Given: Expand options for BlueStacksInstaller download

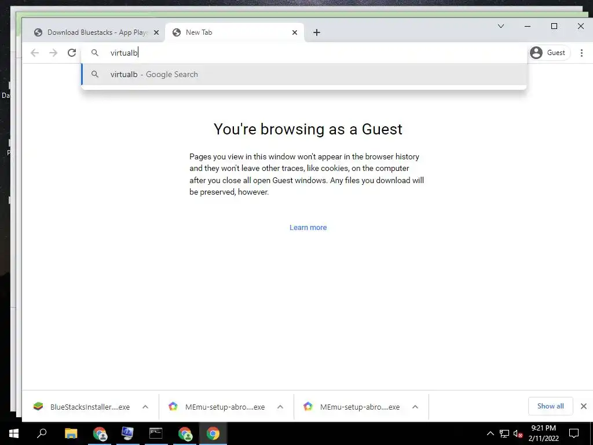Looking at the screenshot, I should [x=145, y=407].
